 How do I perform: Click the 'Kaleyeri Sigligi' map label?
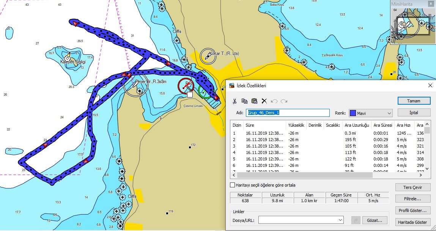(73, 62)
